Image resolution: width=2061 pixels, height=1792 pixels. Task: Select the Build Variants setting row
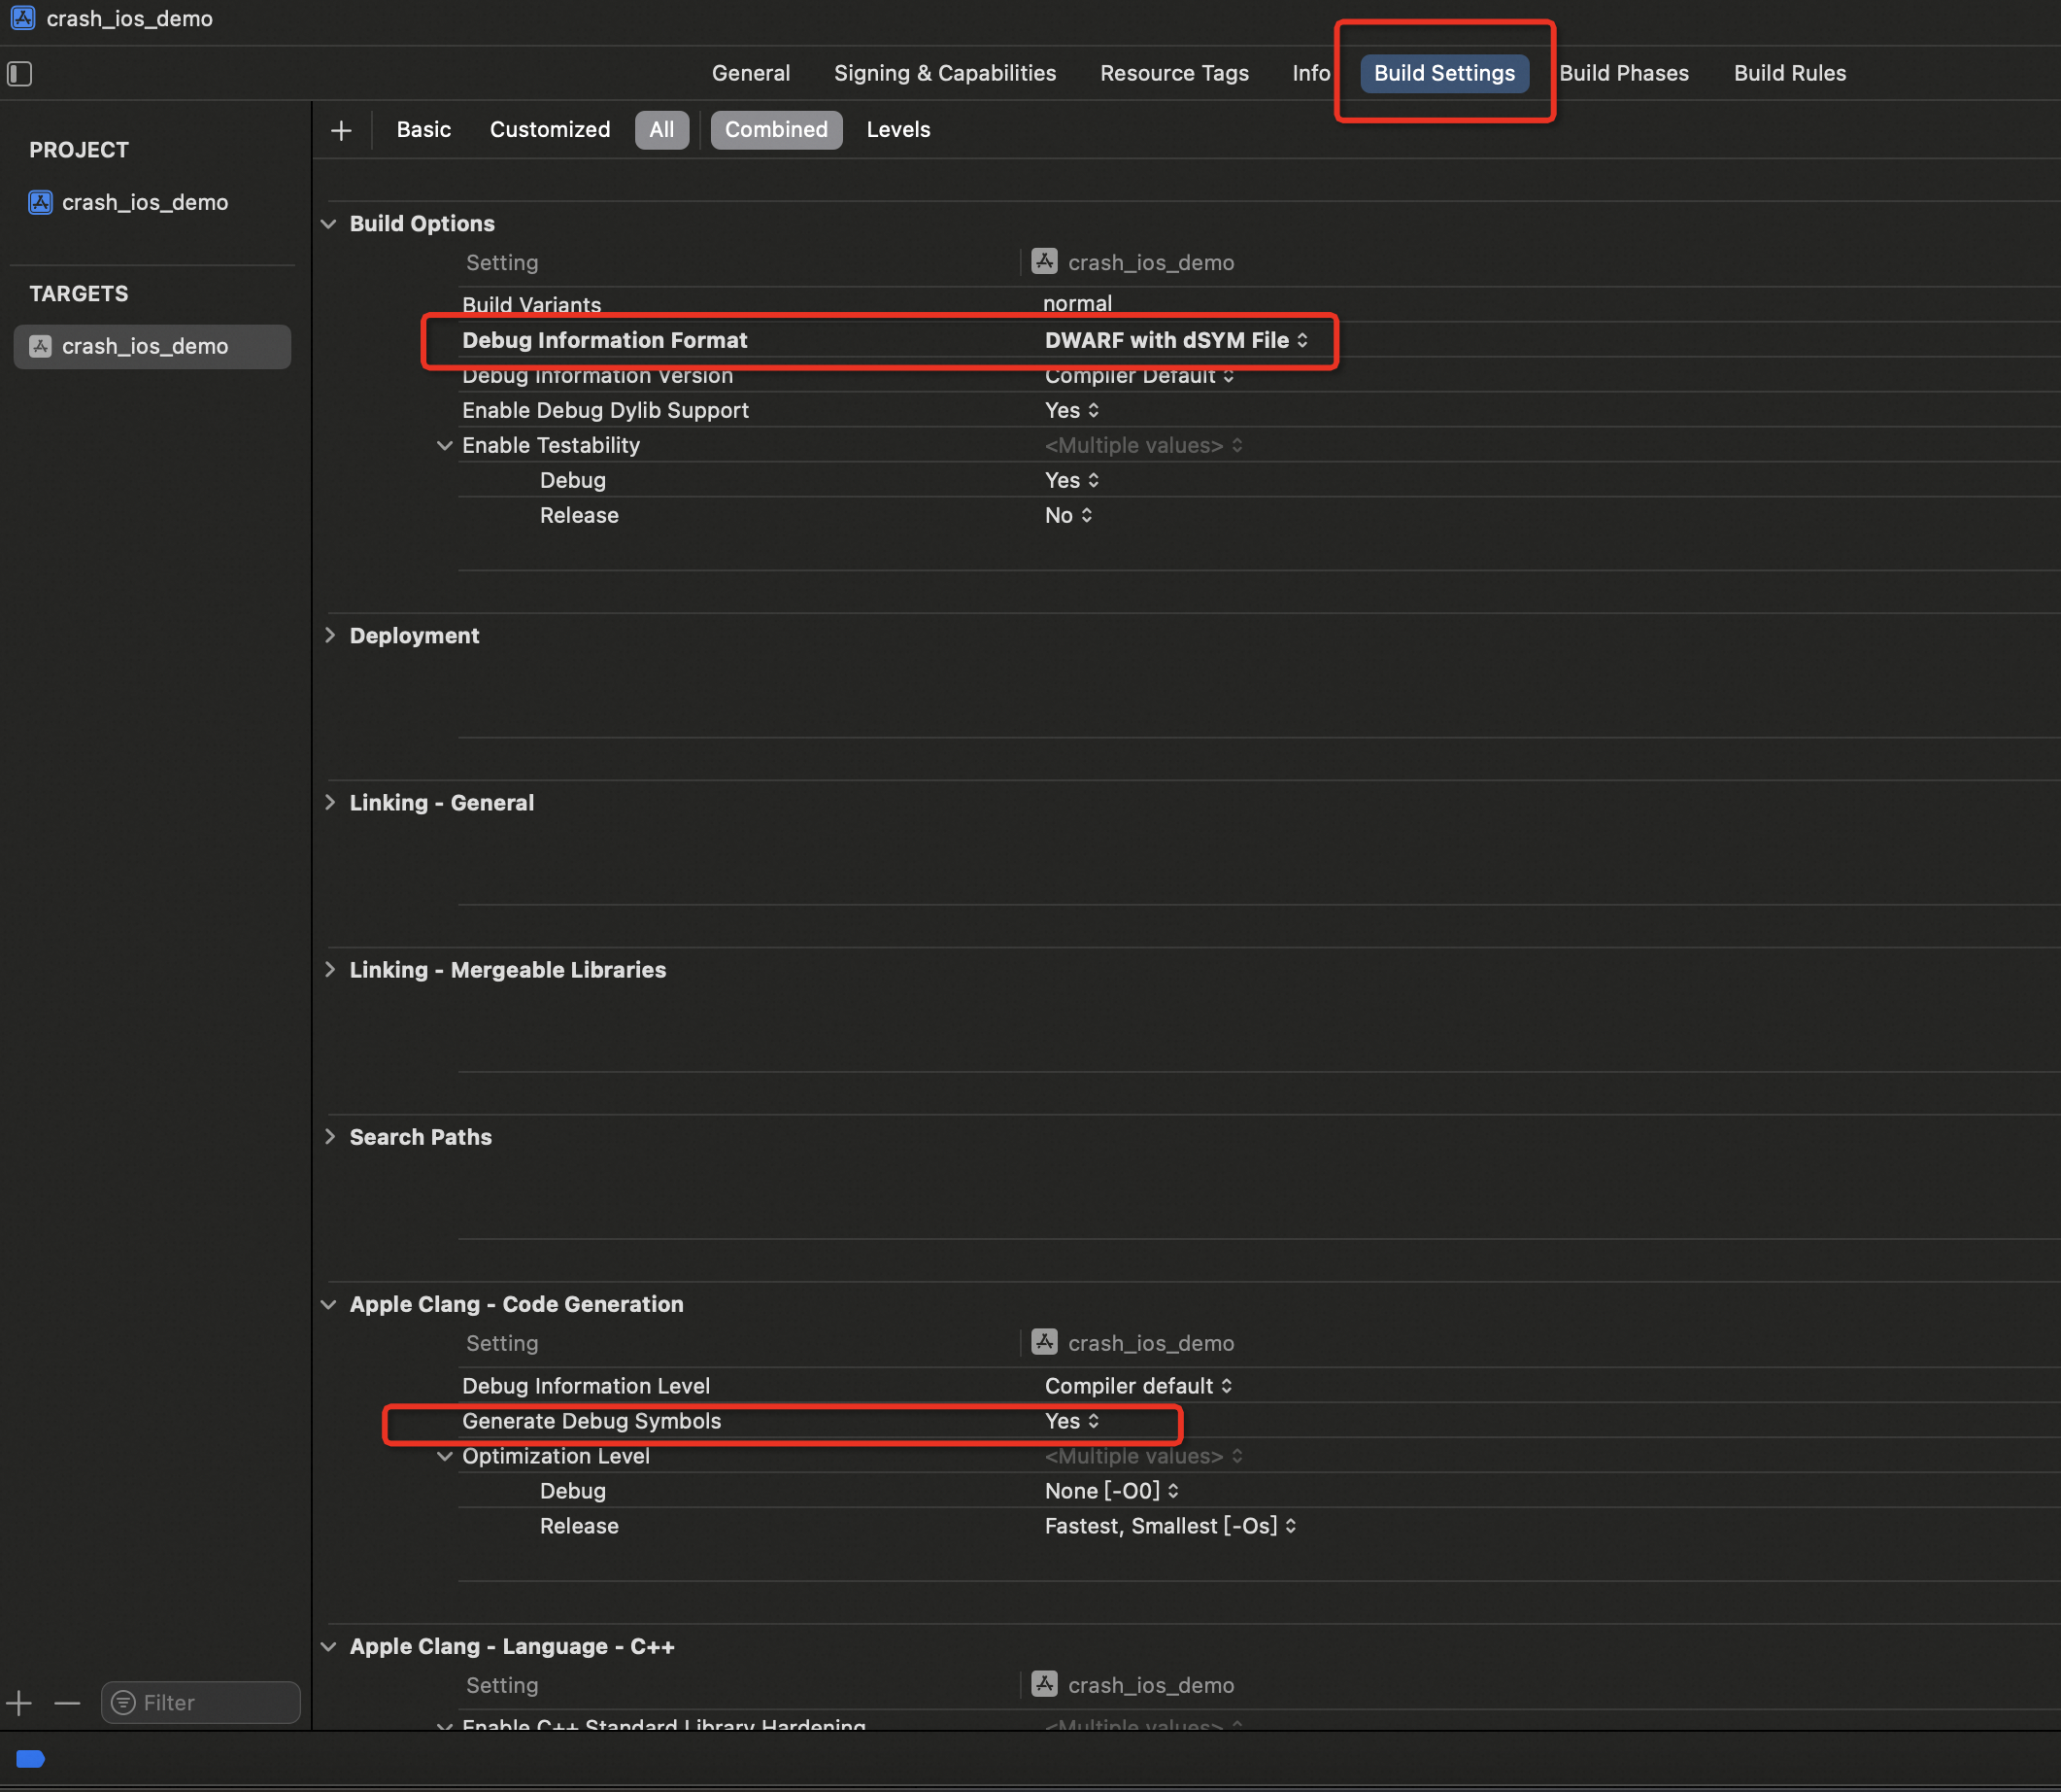click(1260, 303)
